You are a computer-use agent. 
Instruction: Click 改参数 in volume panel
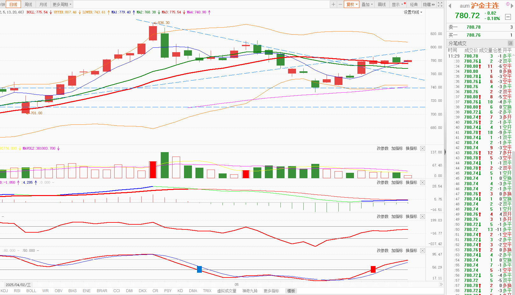click(x=383, y=149)
